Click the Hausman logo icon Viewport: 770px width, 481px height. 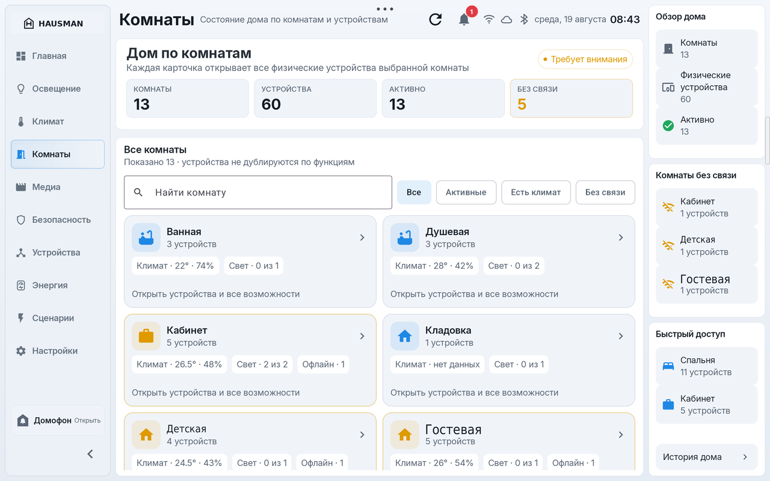29,23
